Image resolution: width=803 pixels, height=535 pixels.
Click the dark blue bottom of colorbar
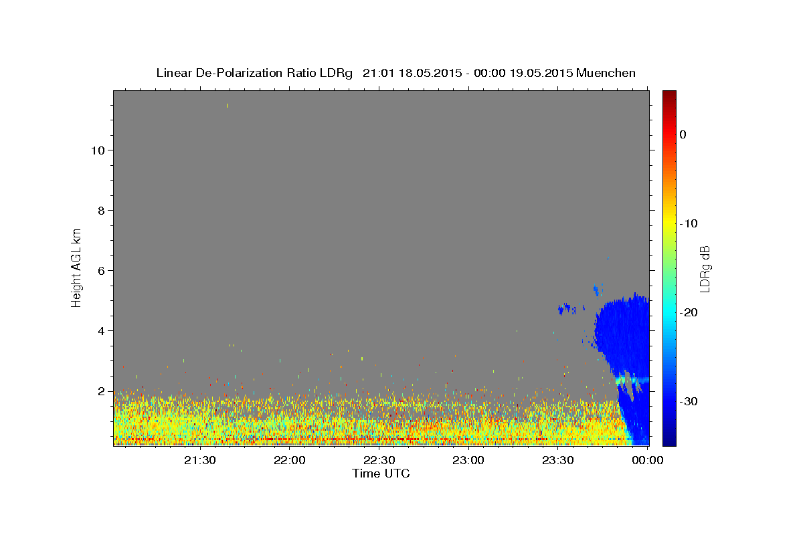[x=669, y=438]
